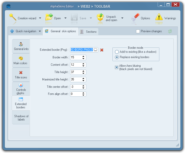Click Creation wizard label
185x153 pixels.
[x=27, y=18]
